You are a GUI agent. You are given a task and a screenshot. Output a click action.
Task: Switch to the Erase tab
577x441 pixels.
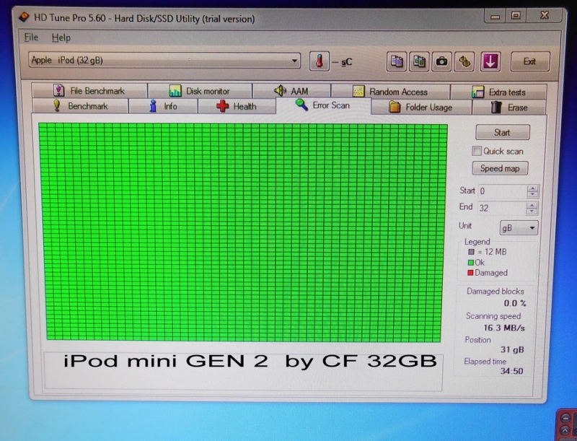point(509,108)
